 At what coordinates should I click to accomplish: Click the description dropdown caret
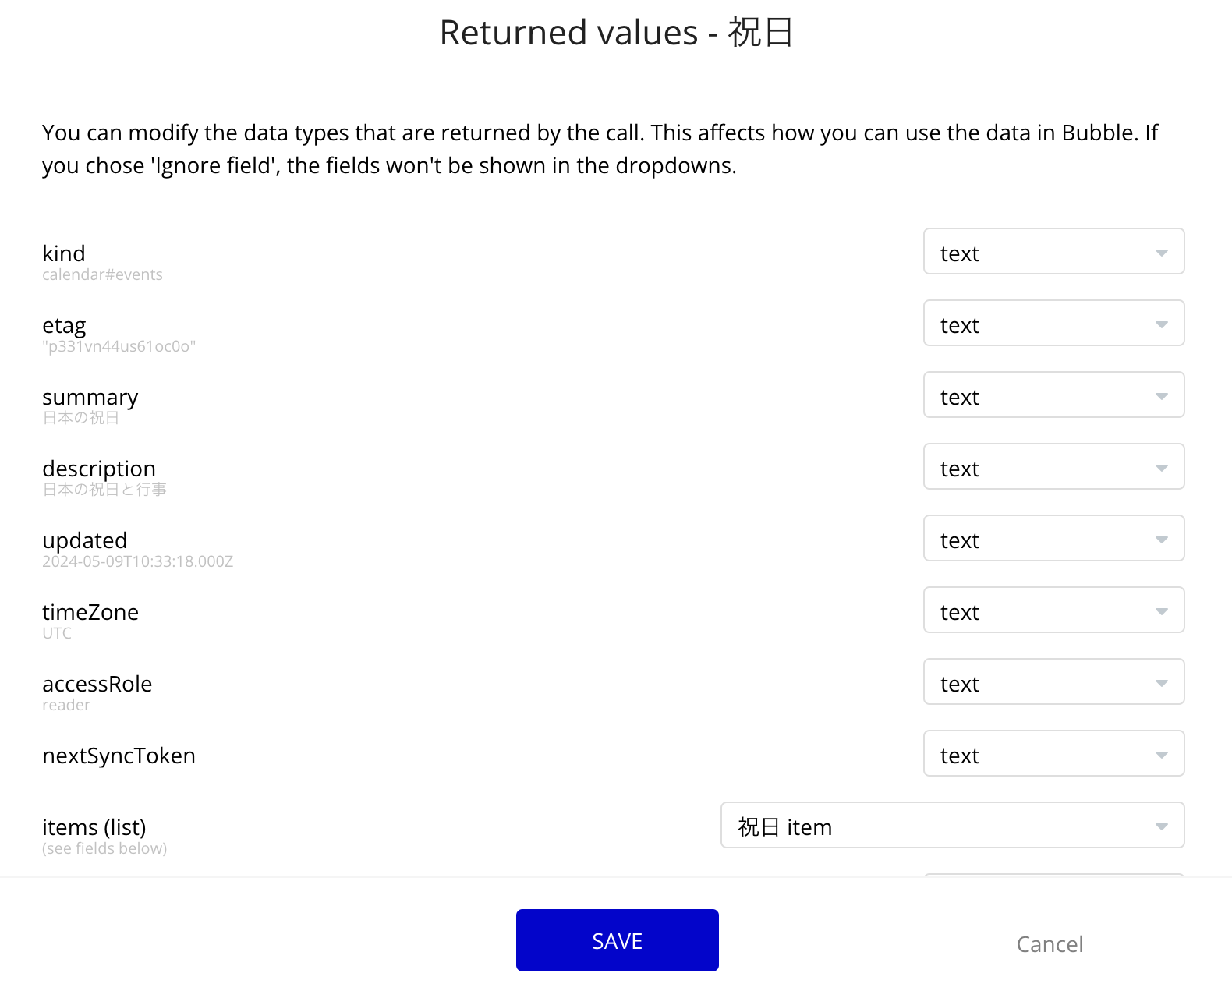1161,468
